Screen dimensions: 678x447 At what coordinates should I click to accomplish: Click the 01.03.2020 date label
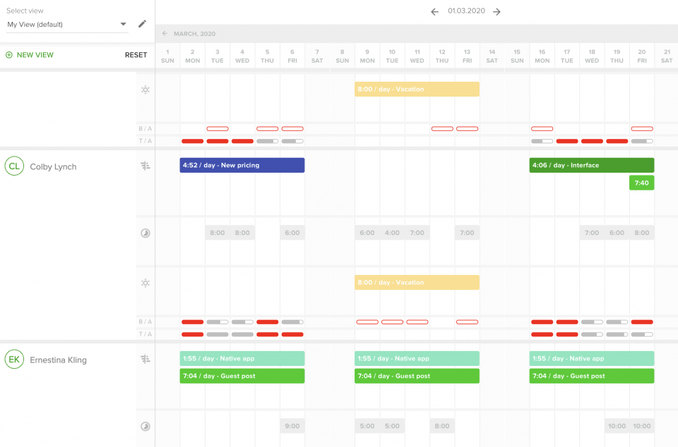(466, 11)
